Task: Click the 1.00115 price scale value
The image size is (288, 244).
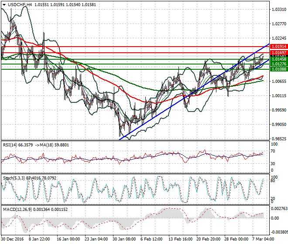Action: click(x=279, y=95)
